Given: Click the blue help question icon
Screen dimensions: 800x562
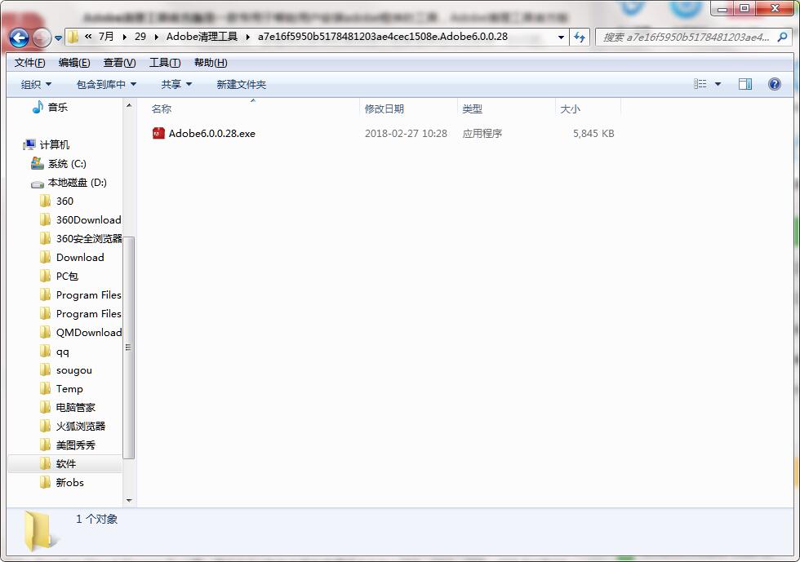Looking at the screenshot, I should (x=775, y=84).
